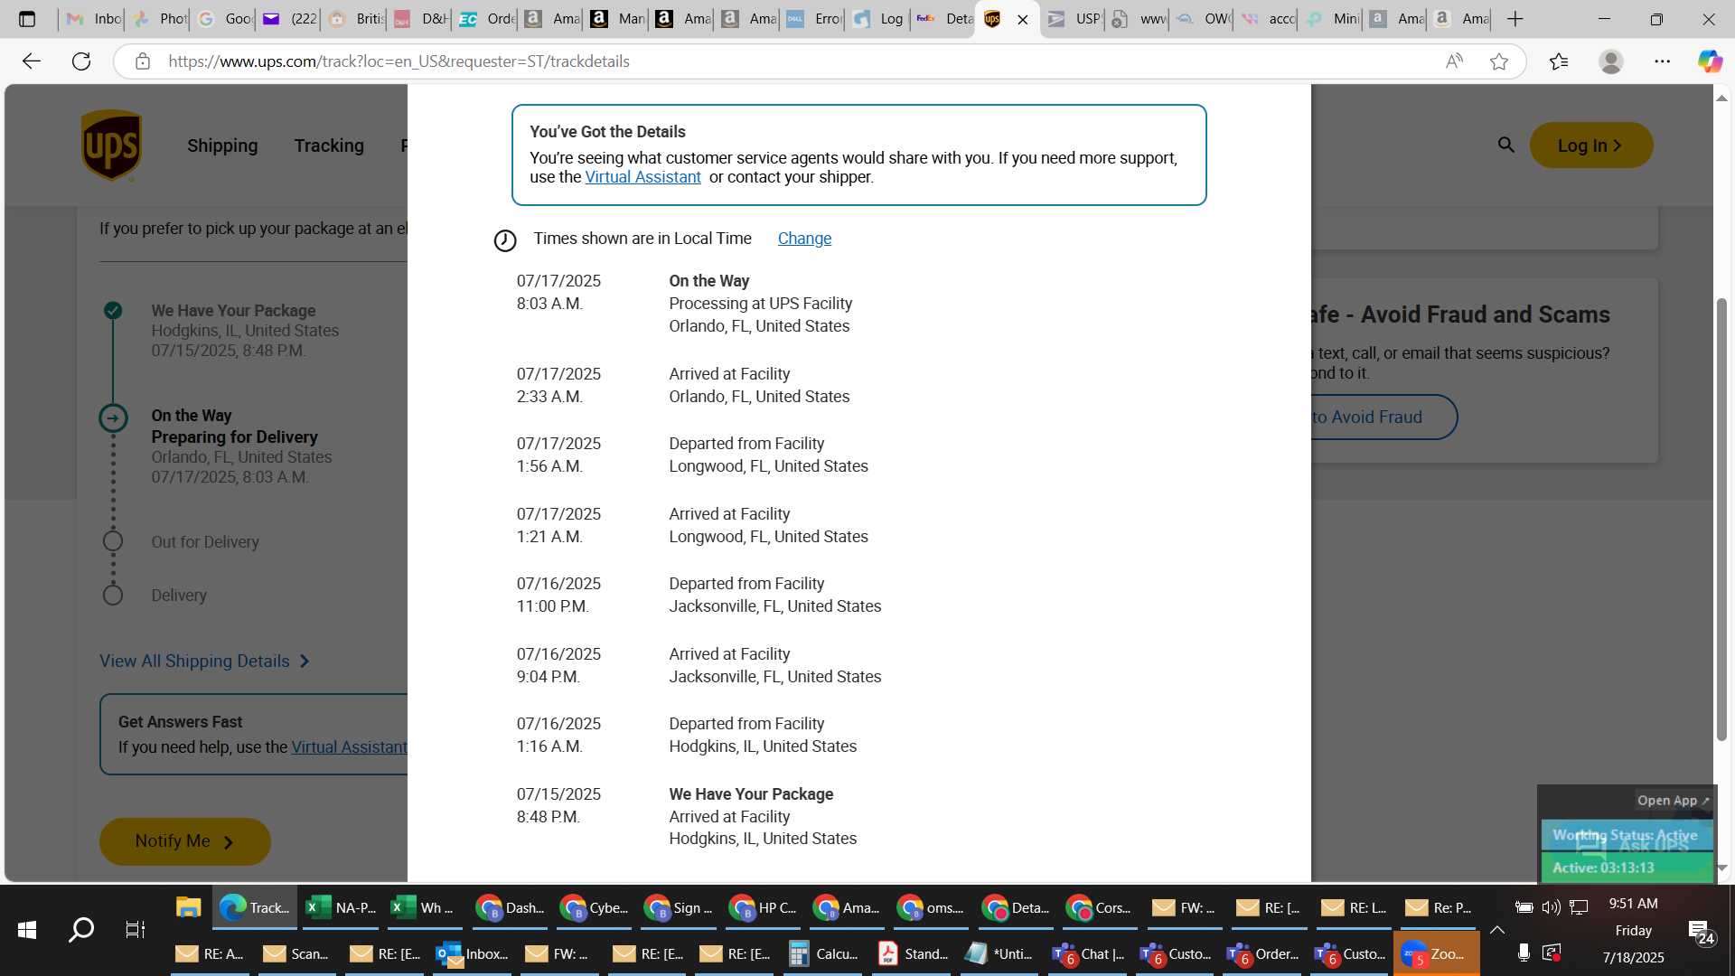This screenshot has width=1735, height=976.
Task: Switch to the D&H browser tab
Action: [420, 19]
